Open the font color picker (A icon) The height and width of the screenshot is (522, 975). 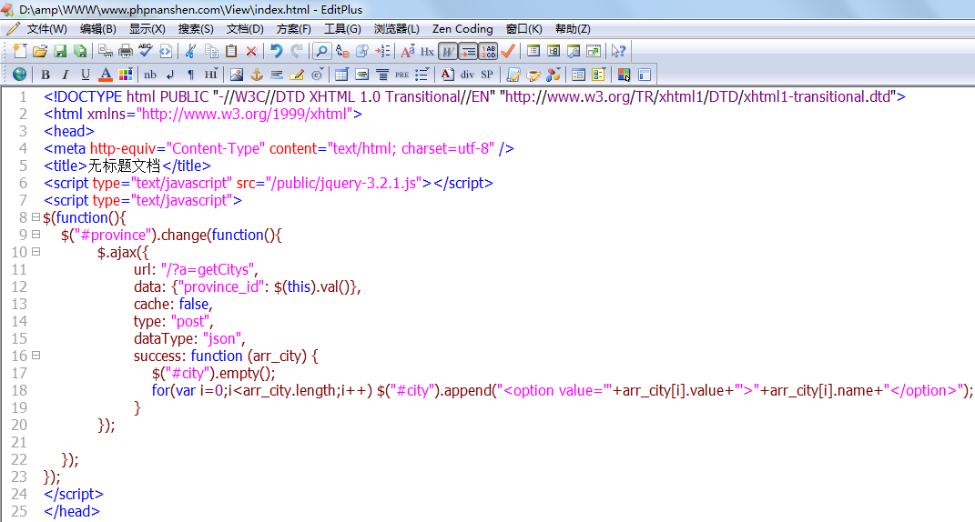point(106,75)
